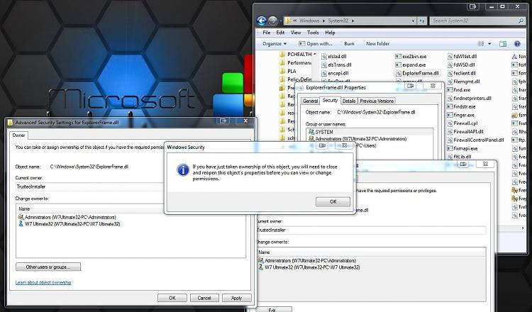Expand the arrow after Windows breadcrumb
Screen dimensions: 532x312
tap(323, 21)
